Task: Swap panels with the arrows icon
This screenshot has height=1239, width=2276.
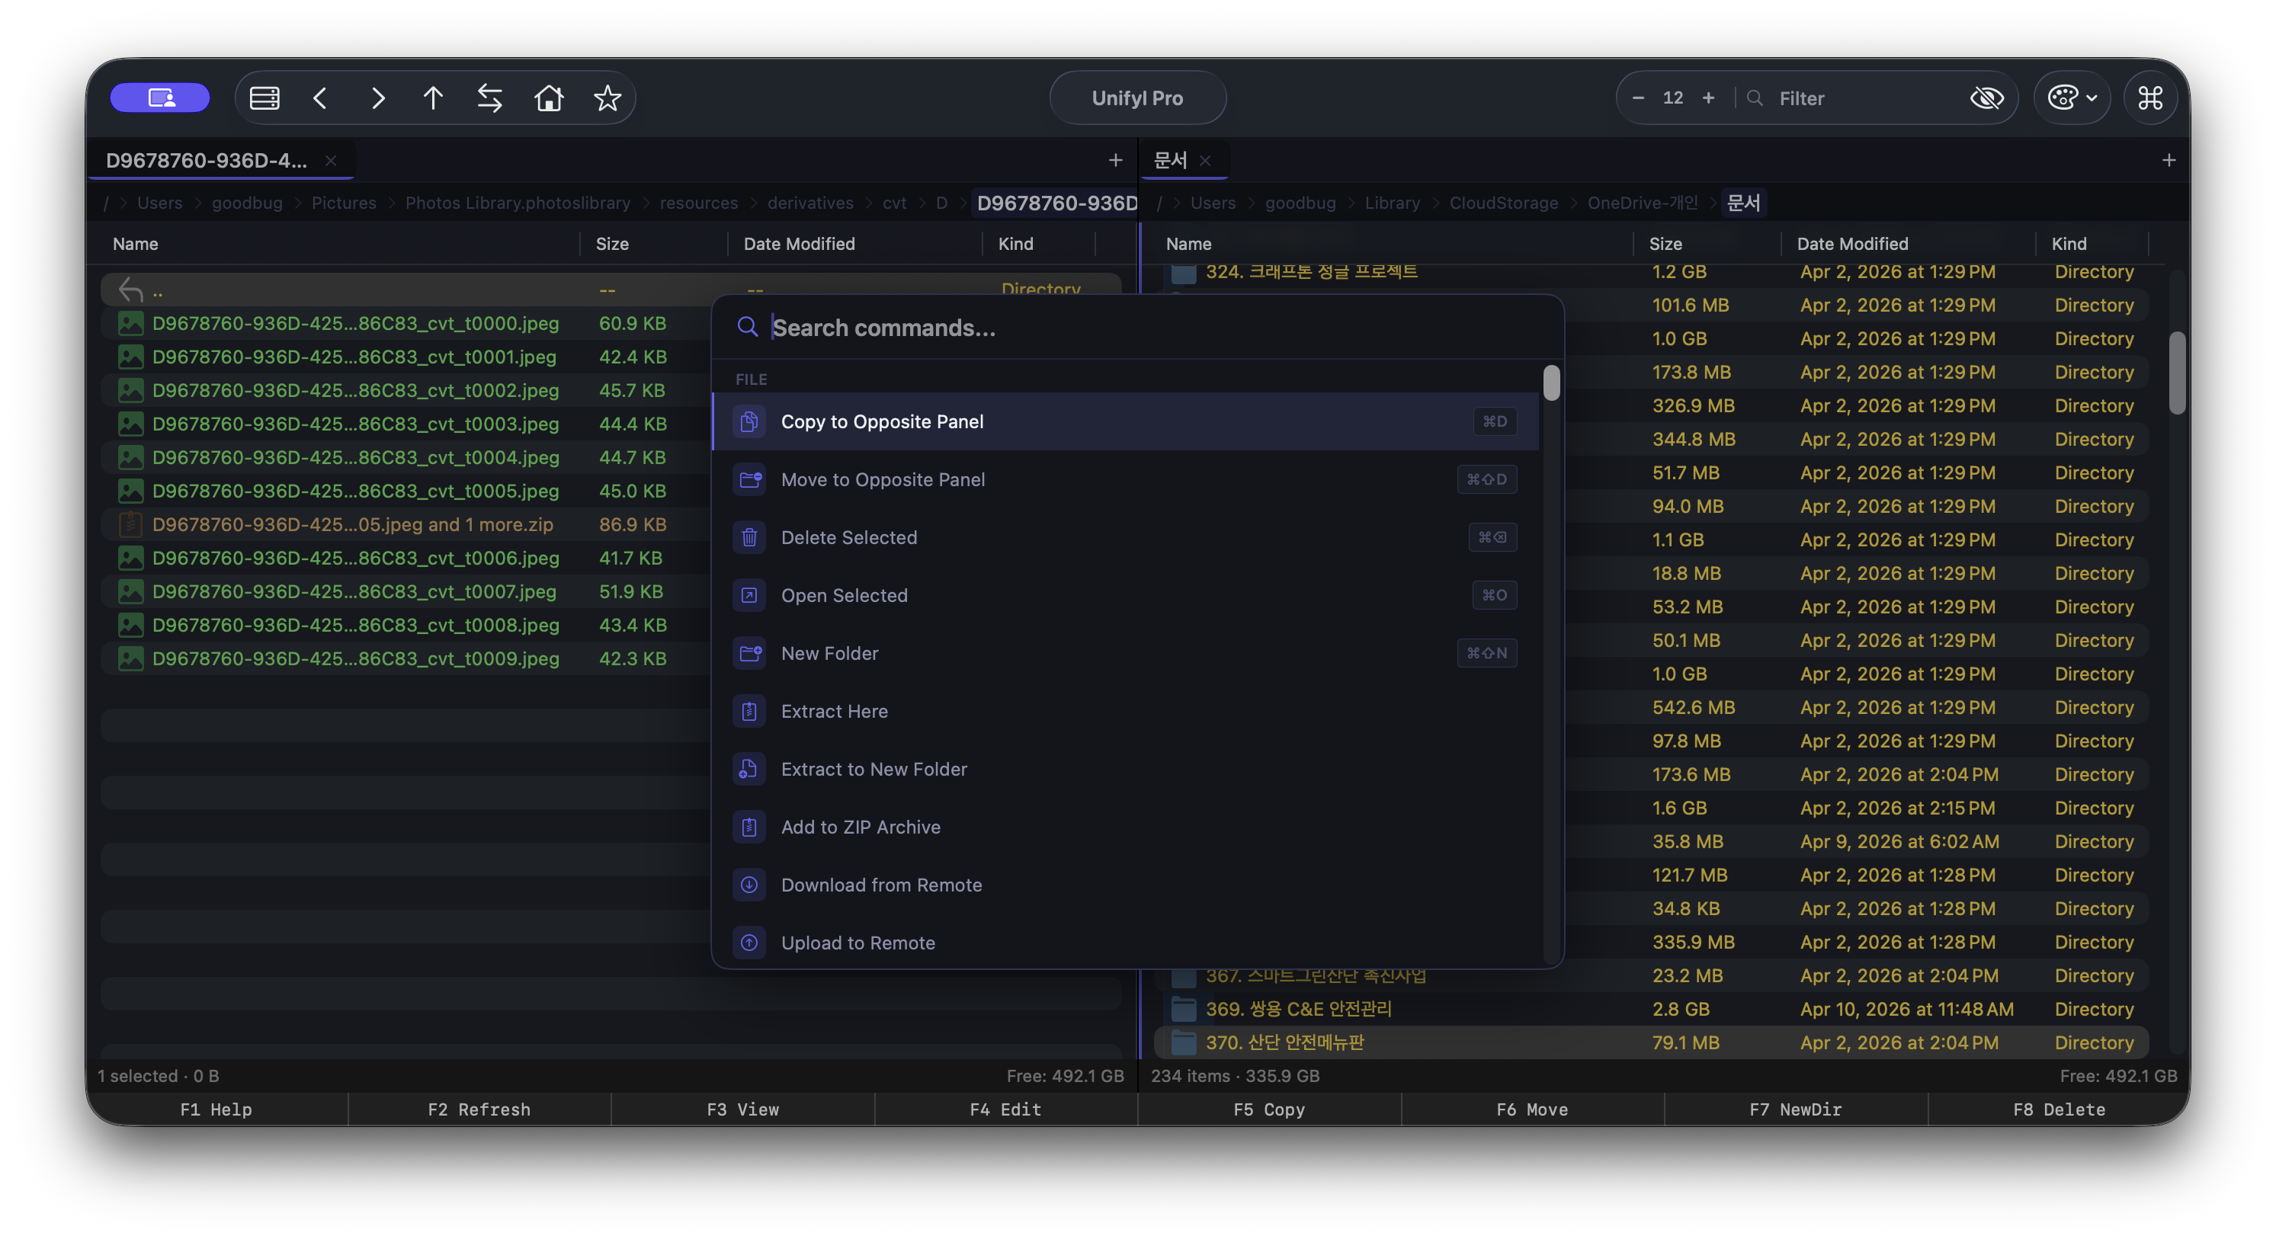Action: pyautogui.click(x=489, y=98)
